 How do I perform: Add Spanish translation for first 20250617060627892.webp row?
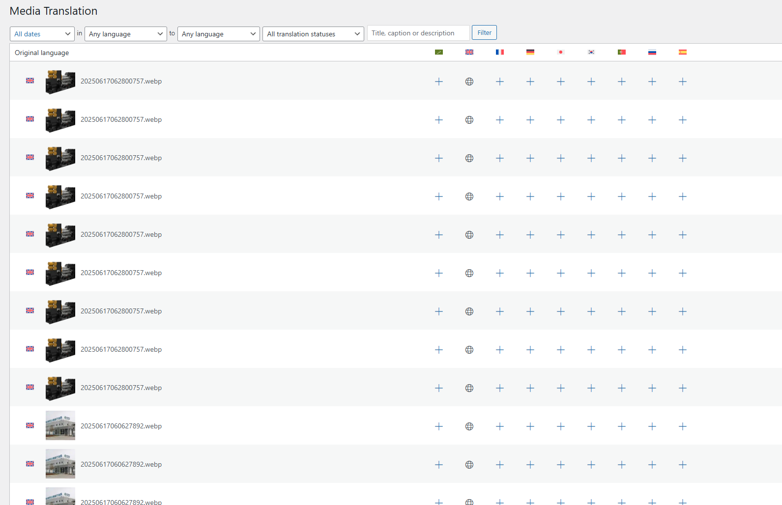click(x=683, y=426)
